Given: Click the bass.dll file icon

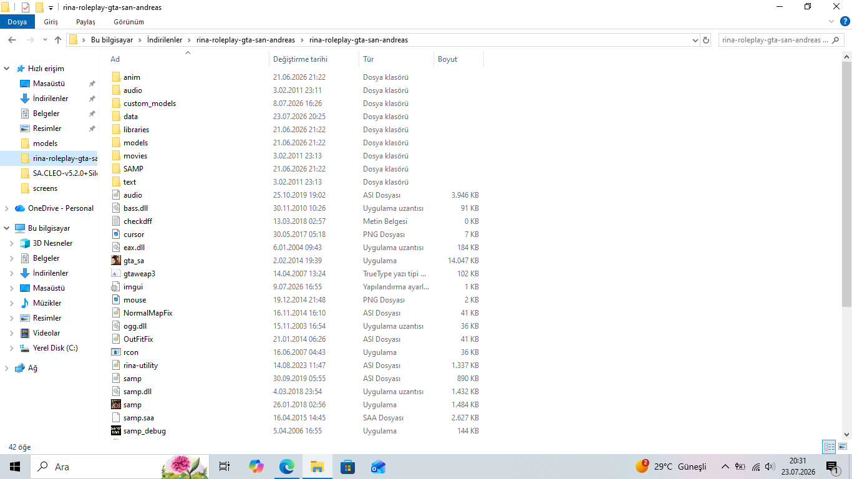Looking at the screenshot, I should [x=116, y=208].
